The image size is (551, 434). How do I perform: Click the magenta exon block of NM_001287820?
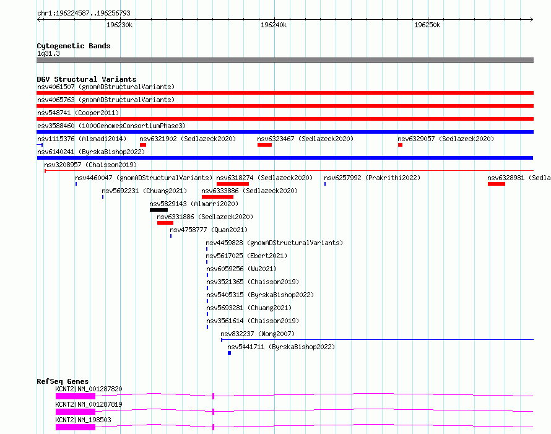pyautogui.click(x=76, y=396)
